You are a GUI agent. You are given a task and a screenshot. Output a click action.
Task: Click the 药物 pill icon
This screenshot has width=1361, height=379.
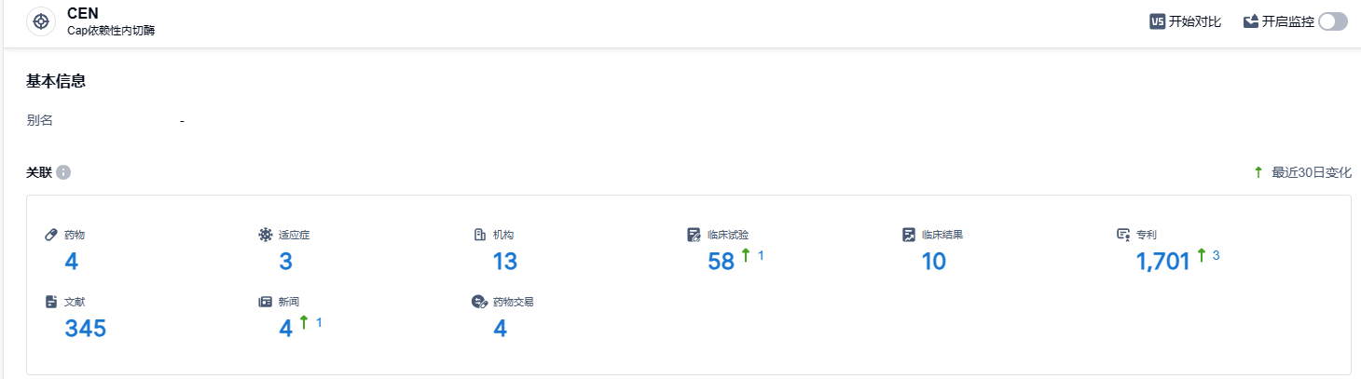[x=51, y=235]
